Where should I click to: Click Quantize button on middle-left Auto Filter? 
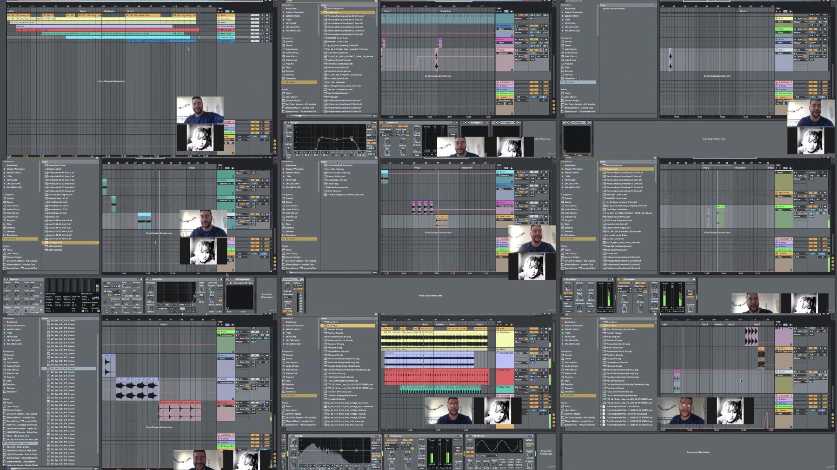click(x=163, y=308)
